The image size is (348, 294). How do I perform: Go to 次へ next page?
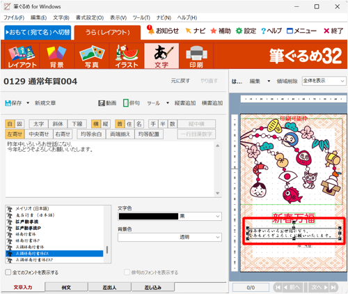click(x=319, y=288)
